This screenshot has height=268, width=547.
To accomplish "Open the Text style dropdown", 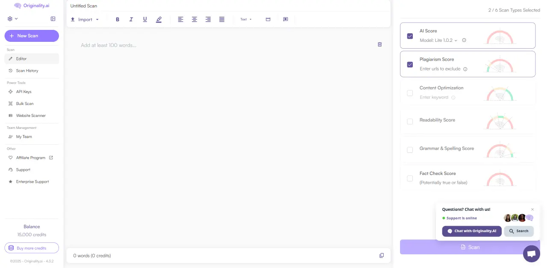I will [246, 19].
